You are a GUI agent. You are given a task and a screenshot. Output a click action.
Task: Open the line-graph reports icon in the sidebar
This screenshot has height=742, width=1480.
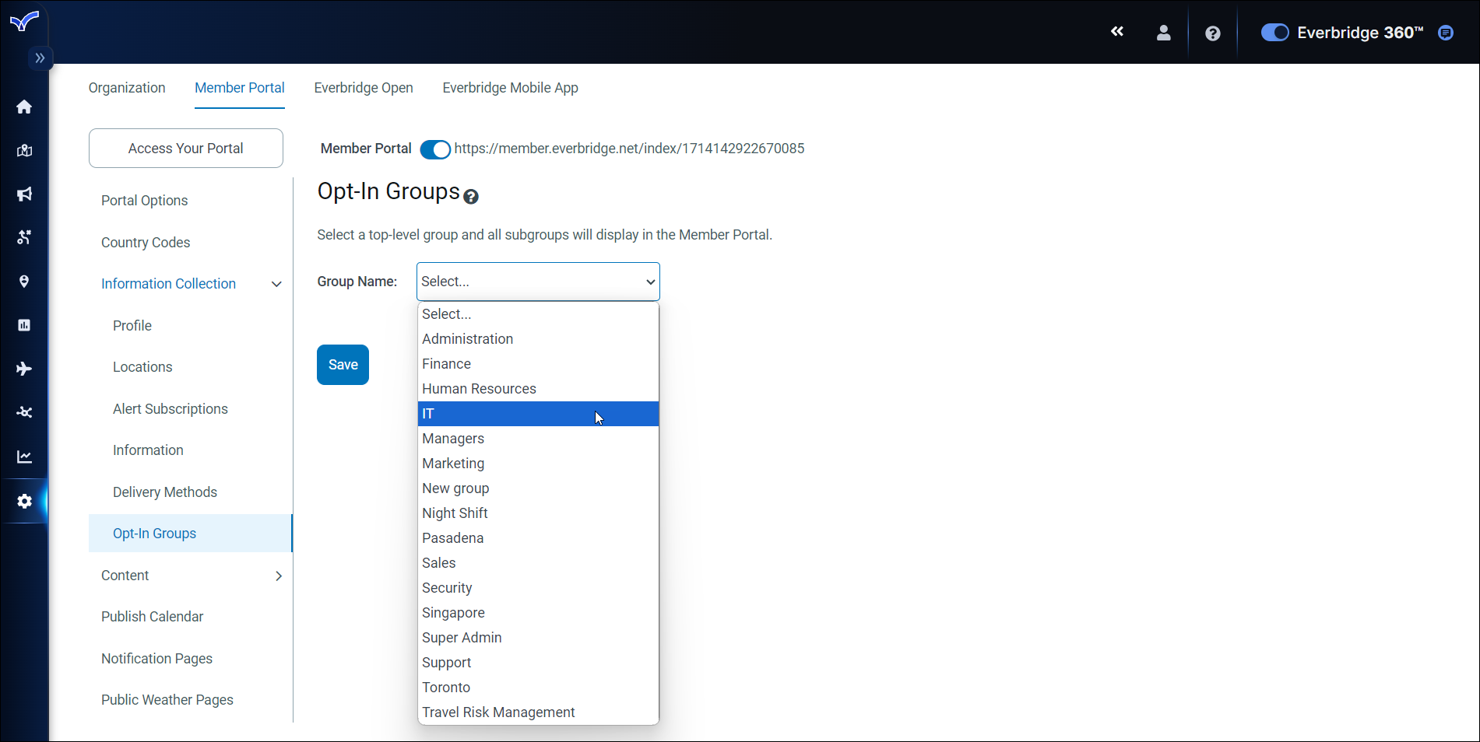click(x=24, y=457)
